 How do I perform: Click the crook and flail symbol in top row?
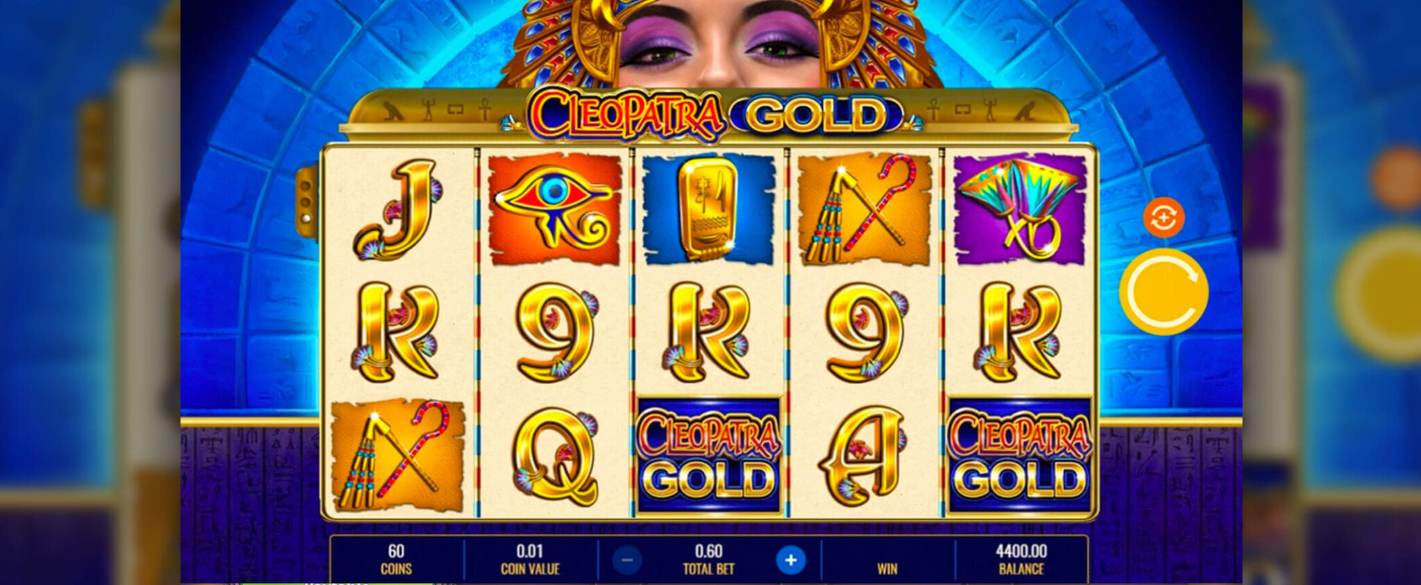tap(865, 209)
